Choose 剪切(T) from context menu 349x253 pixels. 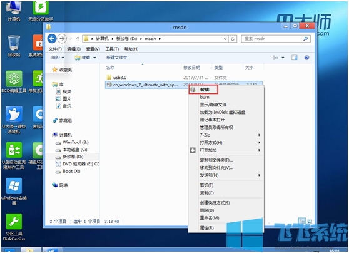tap(226, 185)
